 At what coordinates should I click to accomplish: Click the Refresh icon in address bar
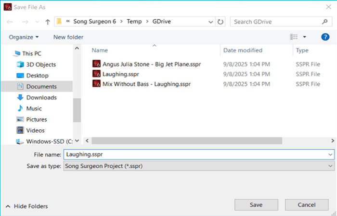[221, 22]
